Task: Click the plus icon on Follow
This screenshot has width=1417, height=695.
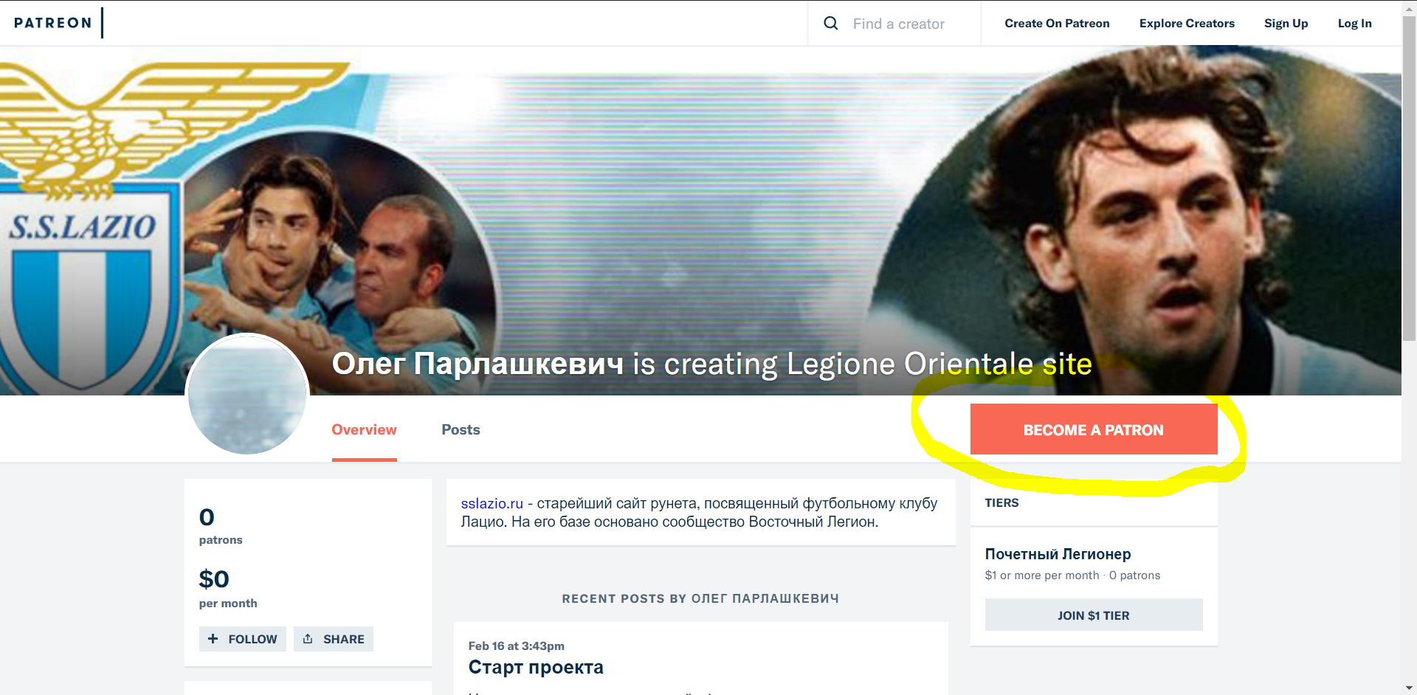Action: (x=213, y=639)
